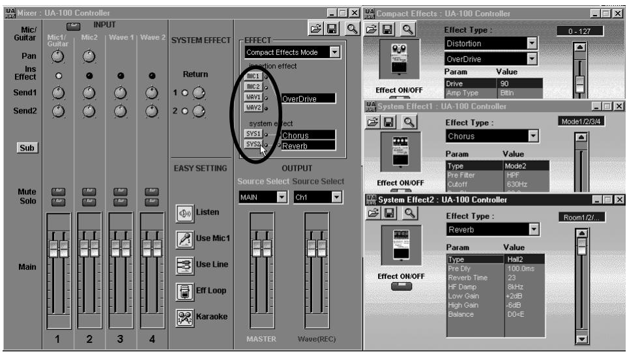Click the magnifier icon in Mixer window
This screenshot has width=627, height=352.
click(x=352, y=29)
